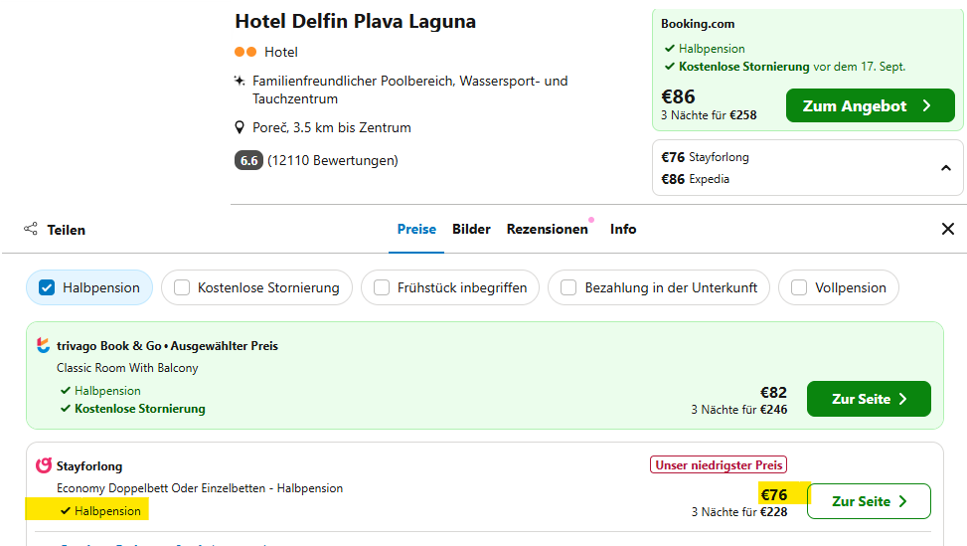Open the Info tab

click(x=623, y=229)
